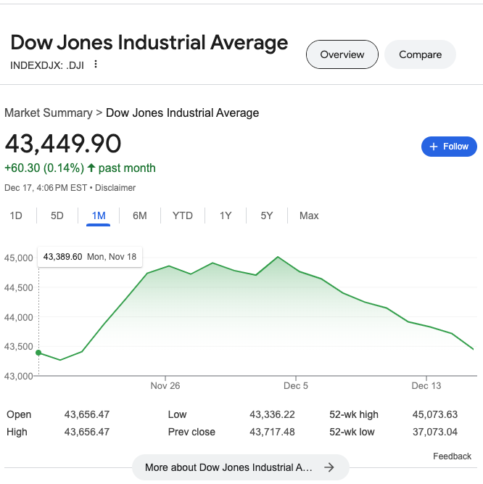Click the plus icon in the Follow button

click(434, 147)
